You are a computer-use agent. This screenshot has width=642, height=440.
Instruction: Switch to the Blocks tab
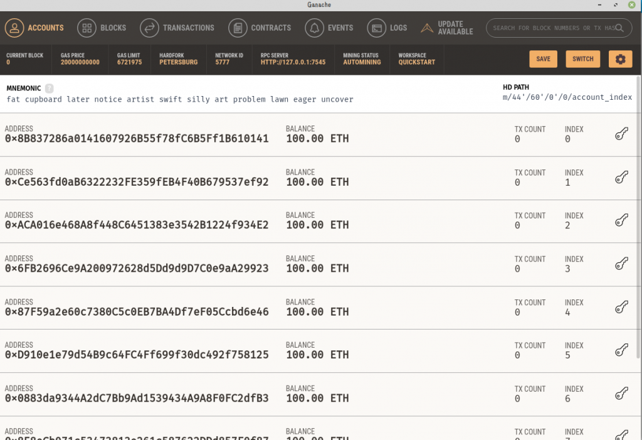pos(102,28)
